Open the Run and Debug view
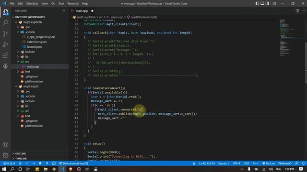The width and height of the screenshot is (307, 172). (x=5, y=44)
